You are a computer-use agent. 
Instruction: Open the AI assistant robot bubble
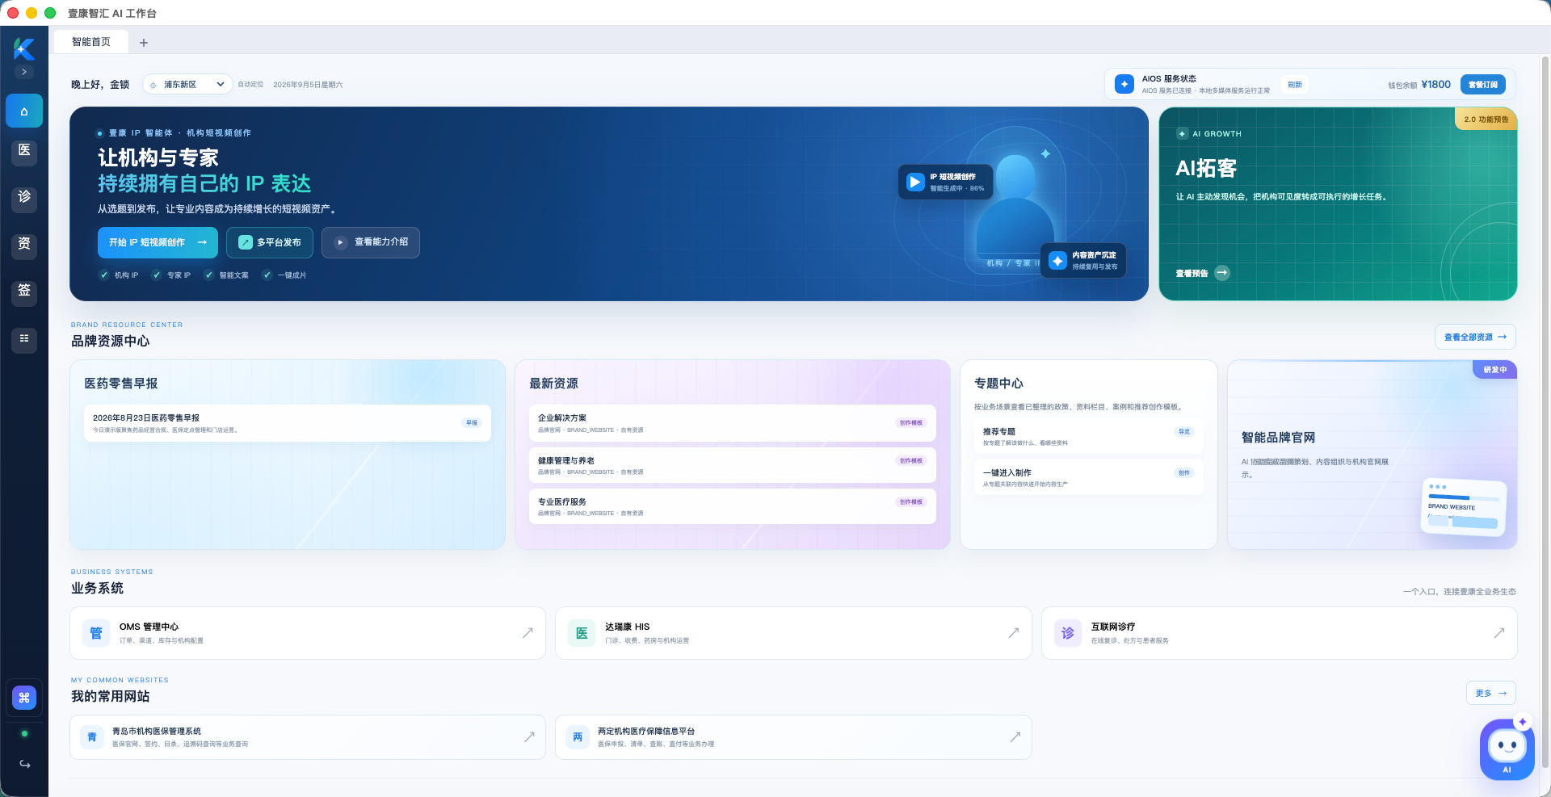pyautogui.click(x=1507, y=749)
